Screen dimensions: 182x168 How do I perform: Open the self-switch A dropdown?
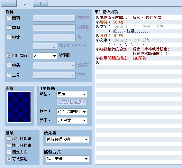click(x=45, y=56)
